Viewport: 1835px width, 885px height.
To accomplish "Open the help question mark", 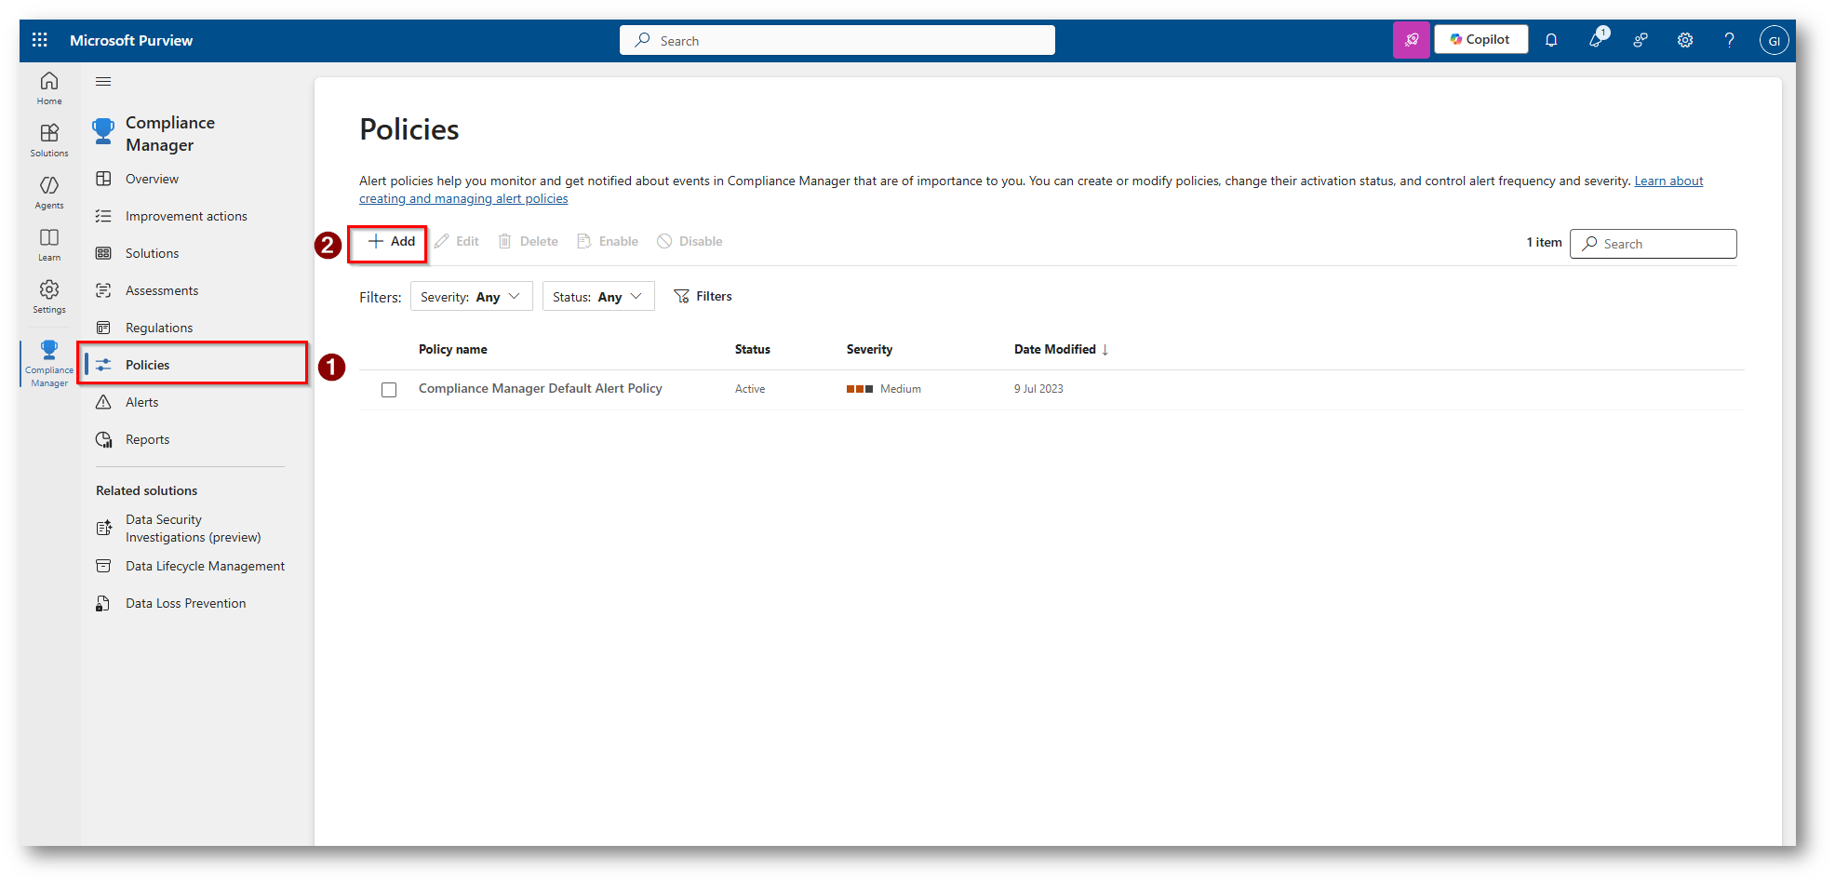I will [1729, 40].
